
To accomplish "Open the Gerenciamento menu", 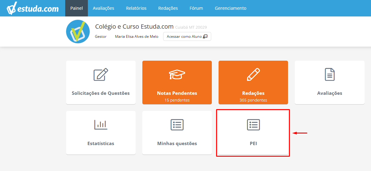I will click(230, 8).
